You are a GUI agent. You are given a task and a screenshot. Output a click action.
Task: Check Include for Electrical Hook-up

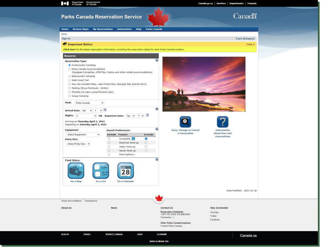(x=109, y=143)
